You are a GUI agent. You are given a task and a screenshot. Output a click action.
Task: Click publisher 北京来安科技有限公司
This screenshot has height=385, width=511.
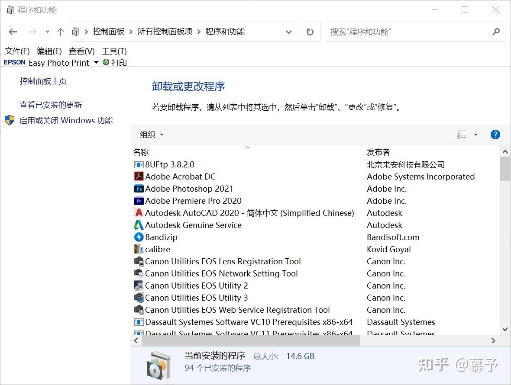(406, 165)
